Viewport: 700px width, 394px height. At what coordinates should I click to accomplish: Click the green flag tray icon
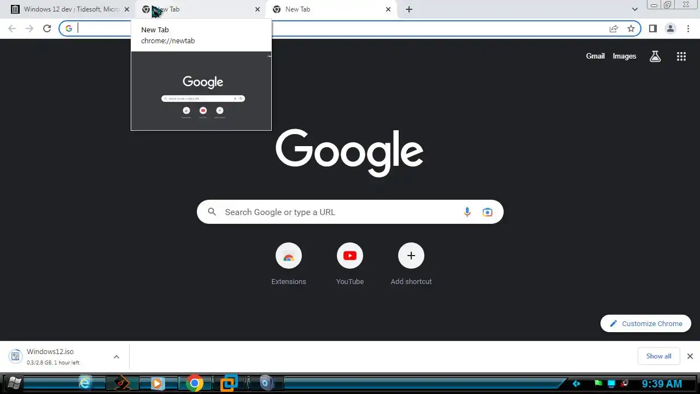598,384
